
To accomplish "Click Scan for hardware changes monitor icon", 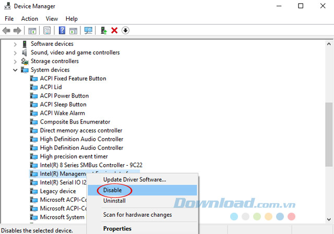I will pyautogui.click(x=88, y=30).
